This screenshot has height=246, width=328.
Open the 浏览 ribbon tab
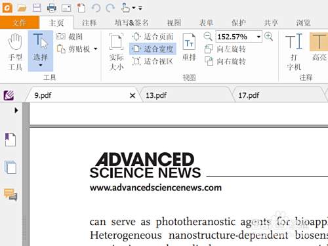(303, 22)
